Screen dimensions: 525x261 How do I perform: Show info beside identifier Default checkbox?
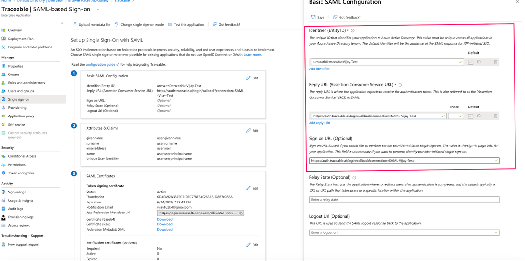[x=479, y=62]
